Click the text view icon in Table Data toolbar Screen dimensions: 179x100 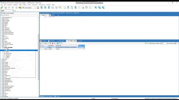pos(62,43)
